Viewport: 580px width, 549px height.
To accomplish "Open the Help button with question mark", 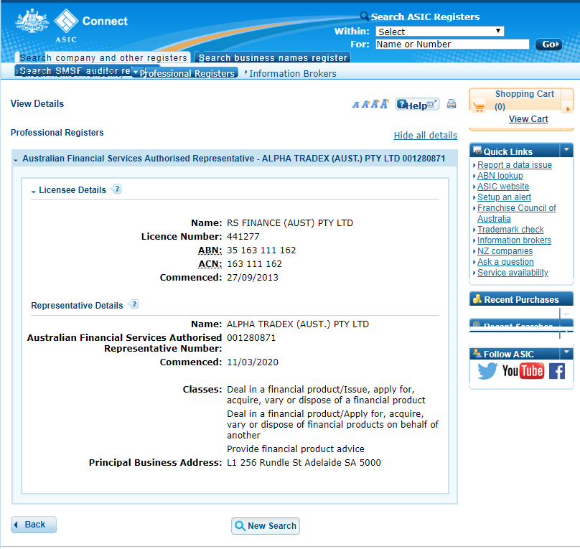I will [417, 105].
